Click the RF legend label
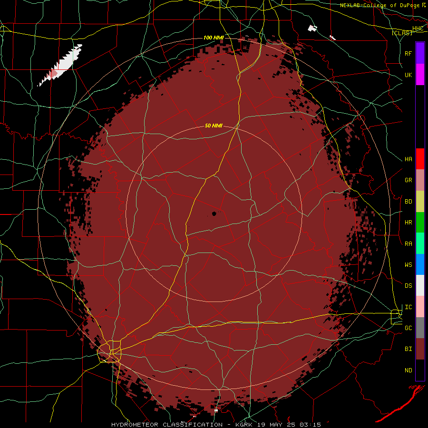 [408, 53]
